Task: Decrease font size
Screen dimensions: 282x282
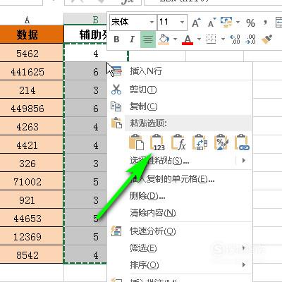Action: click(x=211, y=23)
